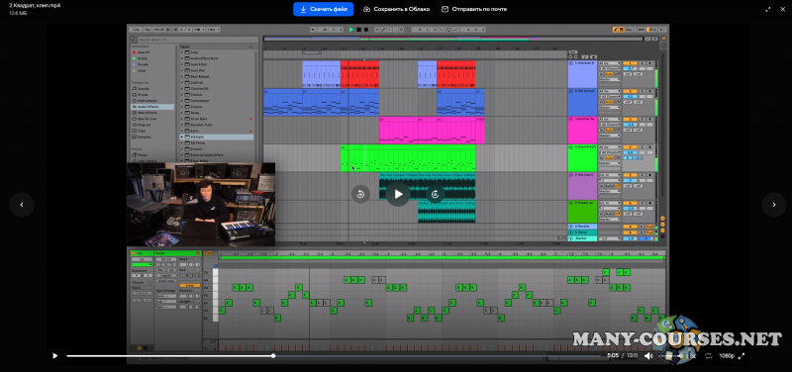Mute the video with speaker icon
Viewport: 792px width, 372px height.
pos(648,356)
